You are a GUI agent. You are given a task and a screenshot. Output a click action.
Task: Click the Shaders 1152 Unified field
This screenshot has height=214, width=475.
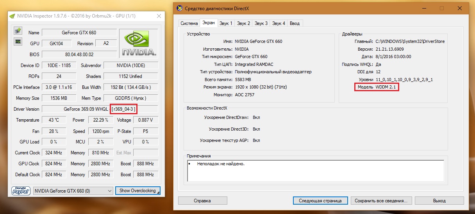[131, 76]
